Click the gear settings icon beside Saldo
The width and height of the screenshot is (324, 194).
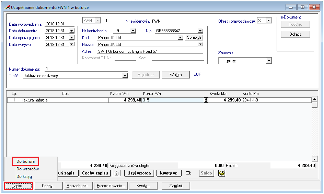point(221,173)
